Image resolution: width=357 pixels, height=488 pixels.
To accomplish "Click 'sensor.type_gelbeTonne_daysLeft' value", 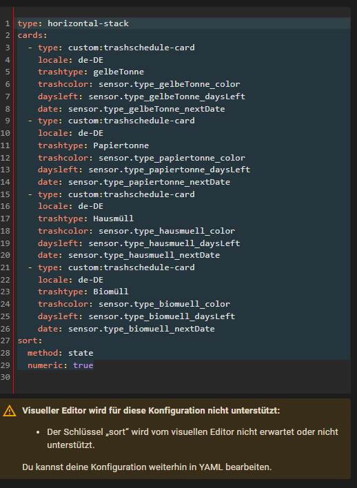I will 167,96.
